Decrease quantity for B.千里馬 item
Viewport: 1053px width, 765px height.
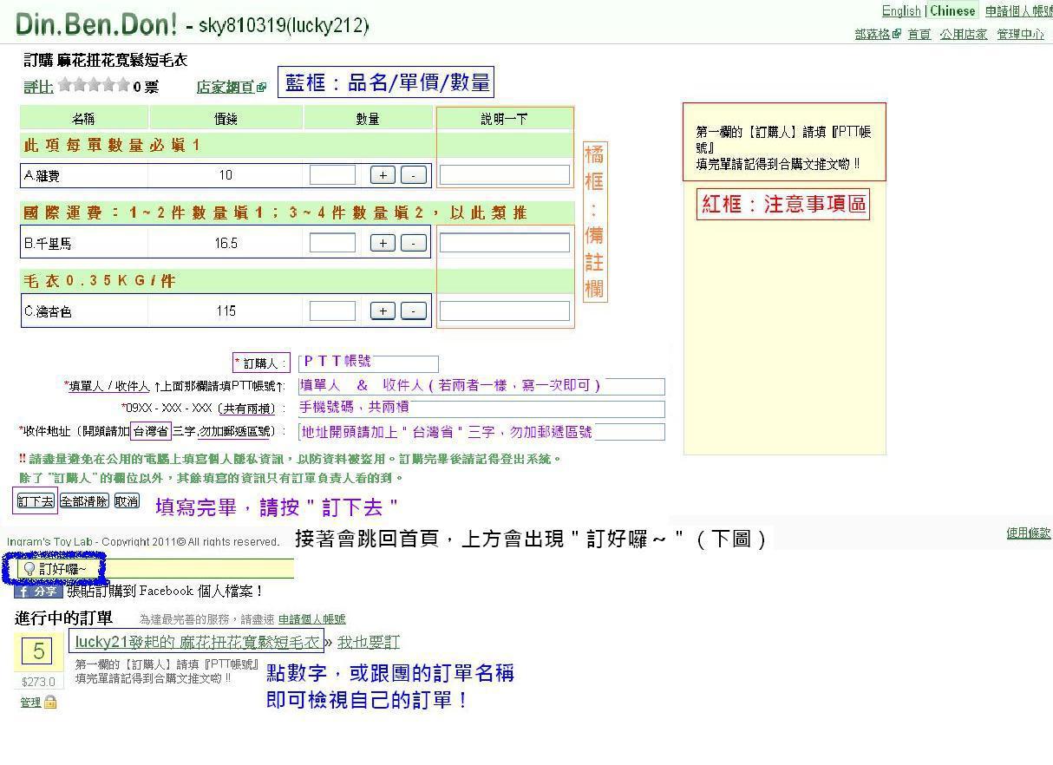pyautogui.click(x=414, y=243)
